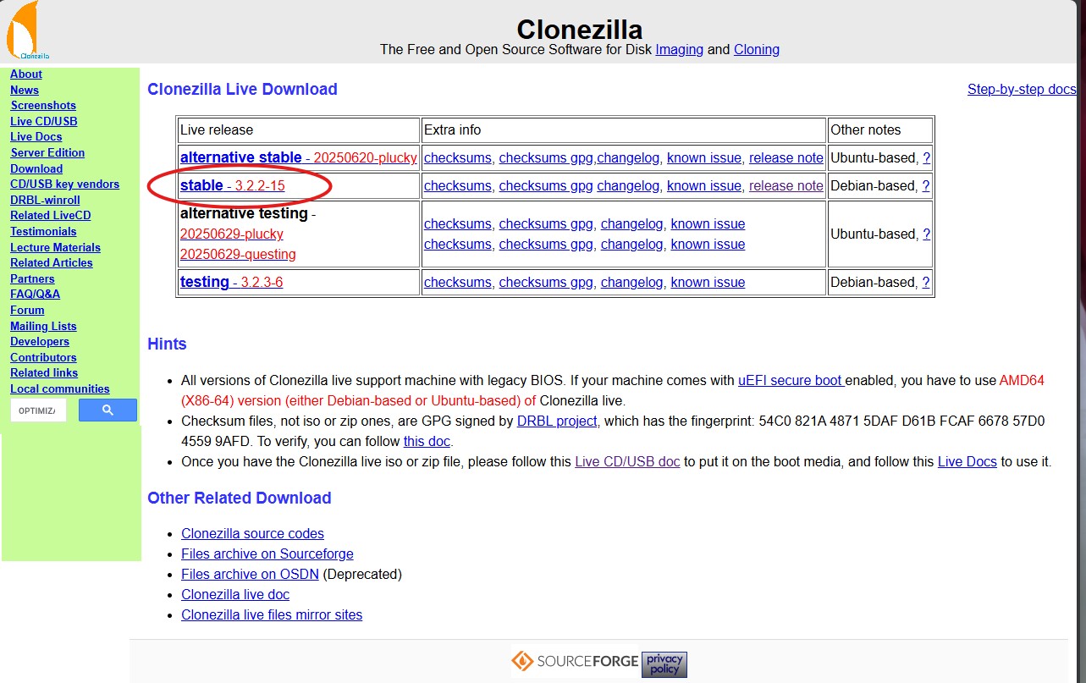Open checksums gpg in stable row

click(546, 185)
